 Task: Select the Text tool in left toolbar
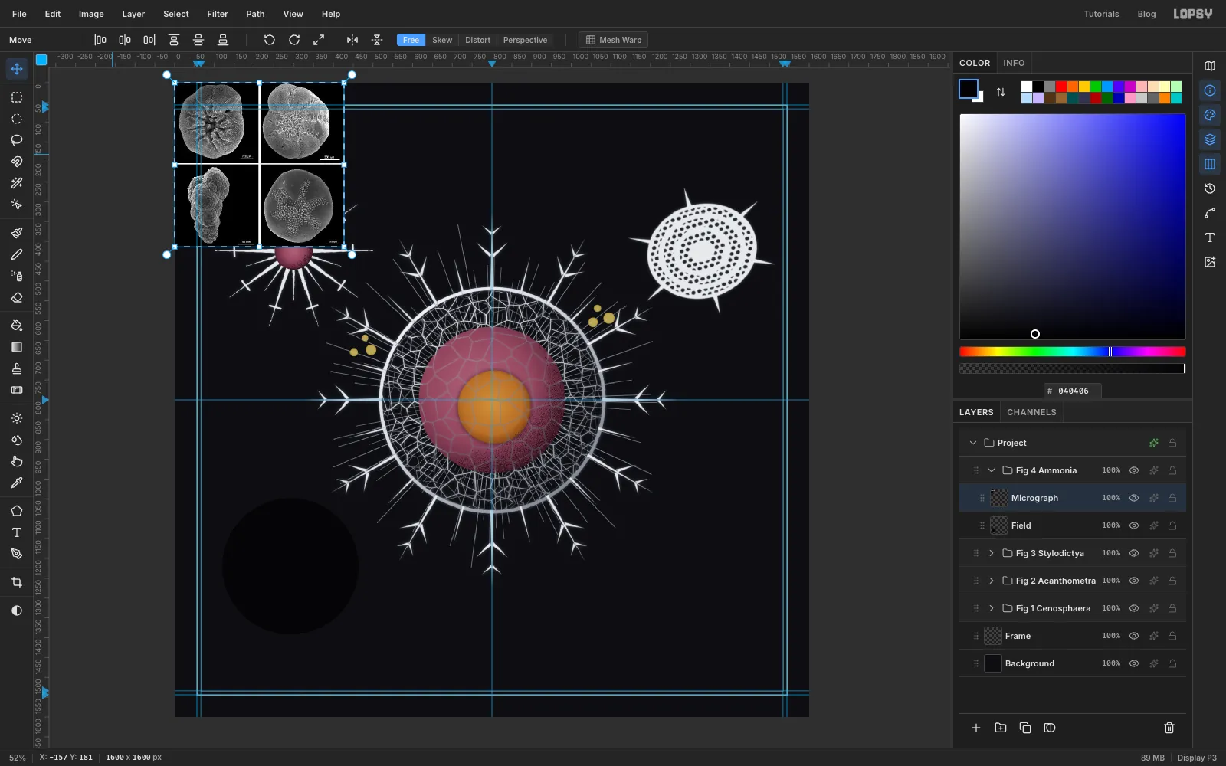pyautogui.click(x=16, y=532)
